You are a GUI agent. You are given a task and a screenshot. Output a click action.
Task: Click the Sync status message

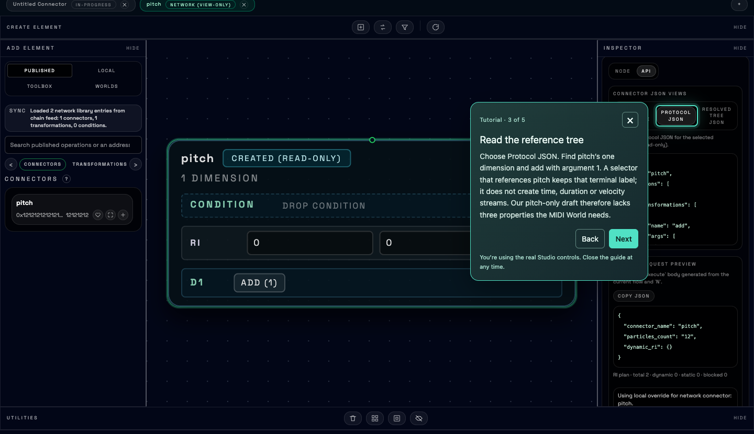click(x=73, y=118)
